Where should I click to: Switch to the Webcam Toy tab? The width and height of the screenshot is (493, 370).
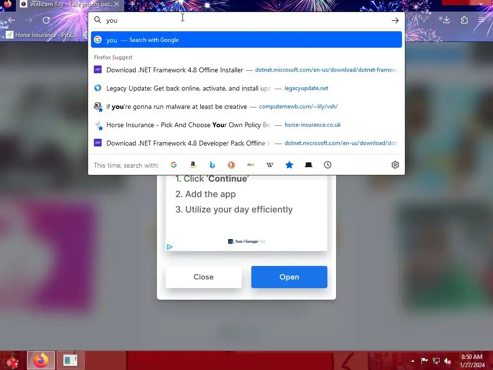[70, 4]
